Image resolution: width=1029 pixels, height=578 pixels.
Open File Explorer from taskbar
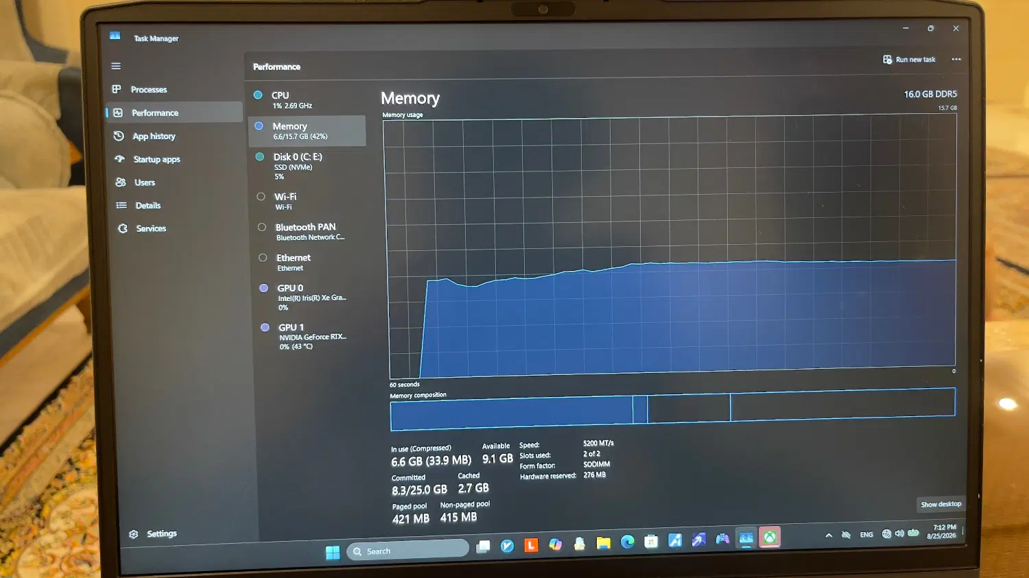603,543
